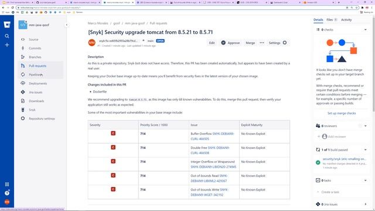The width and height of the screenshot is (375, 211).
Task: Open Source in repository sidebar
Action: [x=33, y=39]
